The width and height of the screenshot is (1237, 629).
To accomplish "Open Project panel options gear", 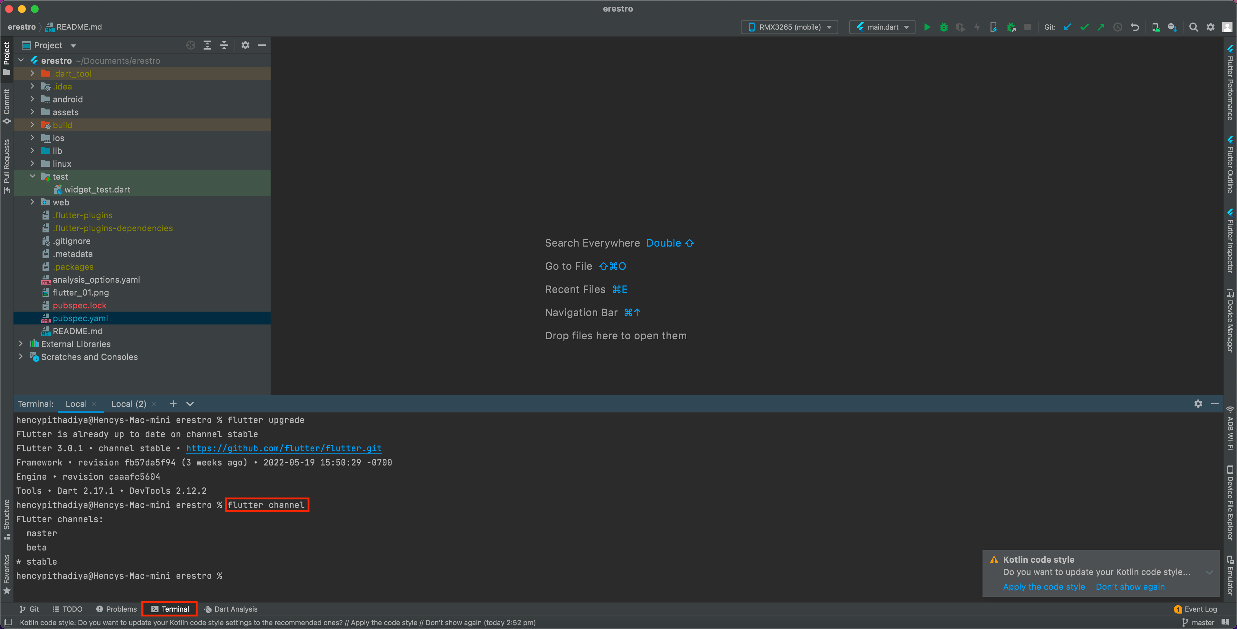I will point(245,45).
